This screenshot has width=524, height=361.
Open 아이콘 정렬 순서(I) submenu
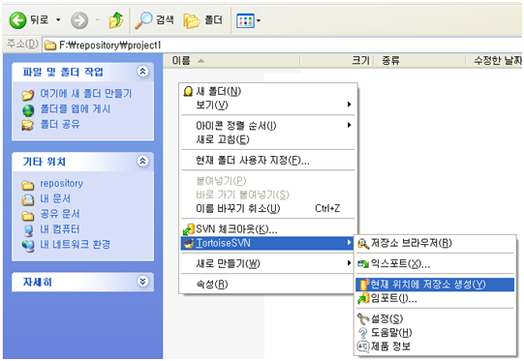tap(268, 126)
